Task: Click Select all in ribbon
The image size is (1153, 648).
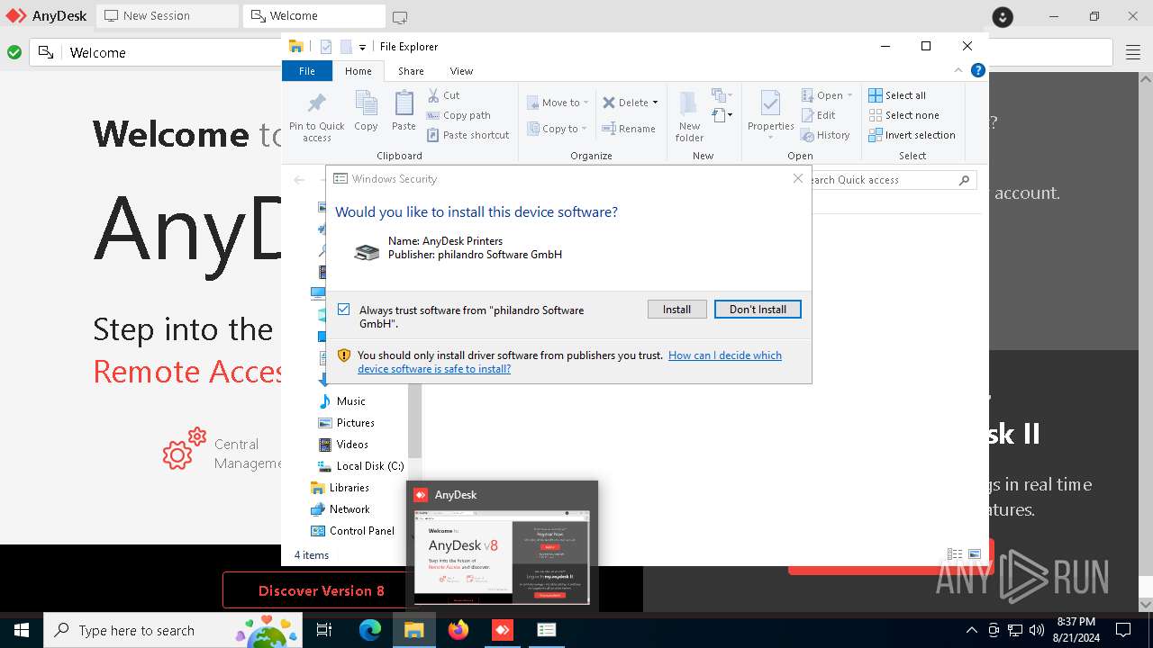Action: click(x=897, y=95)
